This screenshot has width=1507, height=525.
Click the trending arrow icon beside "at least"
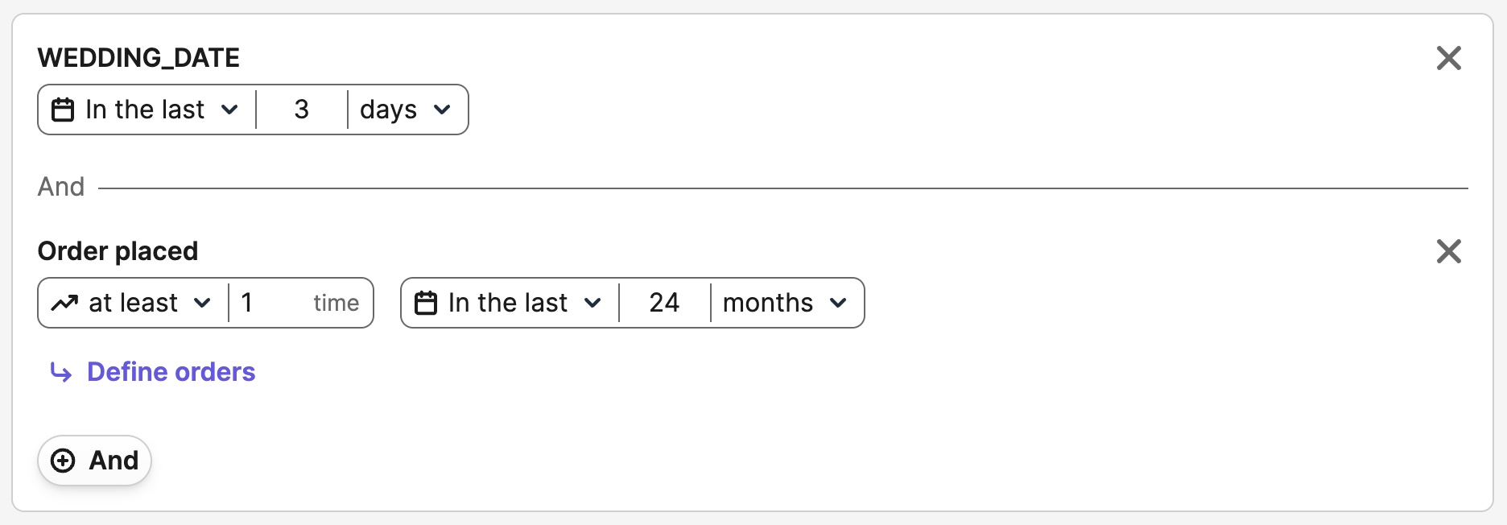pos(64,303)
